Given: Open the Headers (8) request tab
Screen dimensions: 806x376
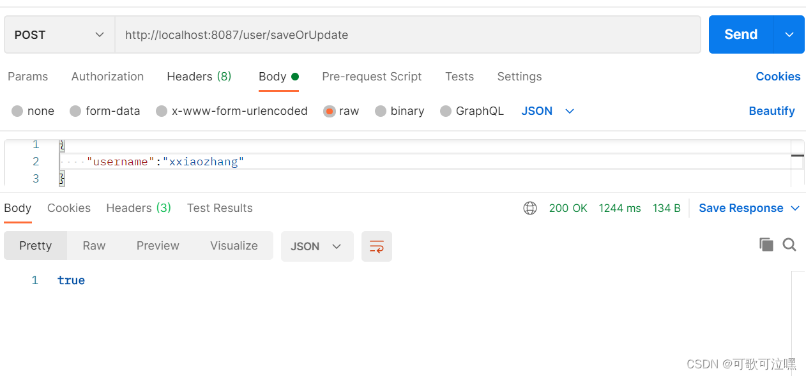Looking at the screenshot, I should (x=199, y=77).
